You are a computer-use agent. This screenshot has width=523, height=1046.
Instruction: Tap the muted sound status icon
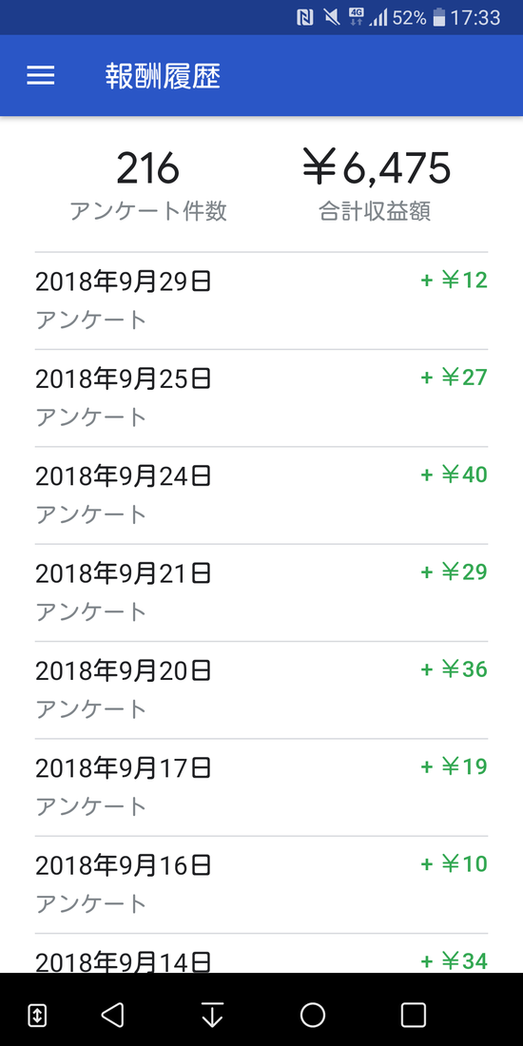click(x=331, y=18)
